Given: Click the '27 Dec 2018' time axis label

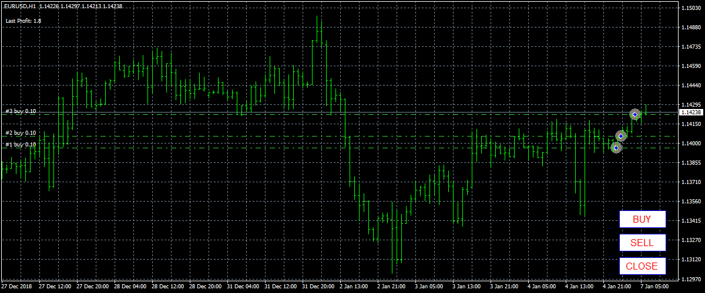Looking at the screenshot, I should coord(17,287).
